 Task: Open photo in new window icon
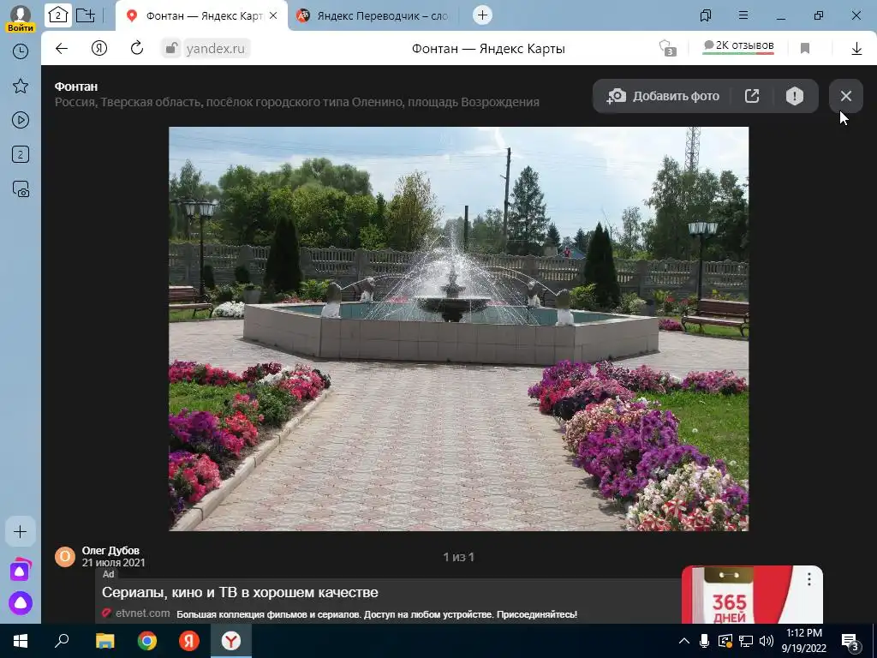click(752, 96)
